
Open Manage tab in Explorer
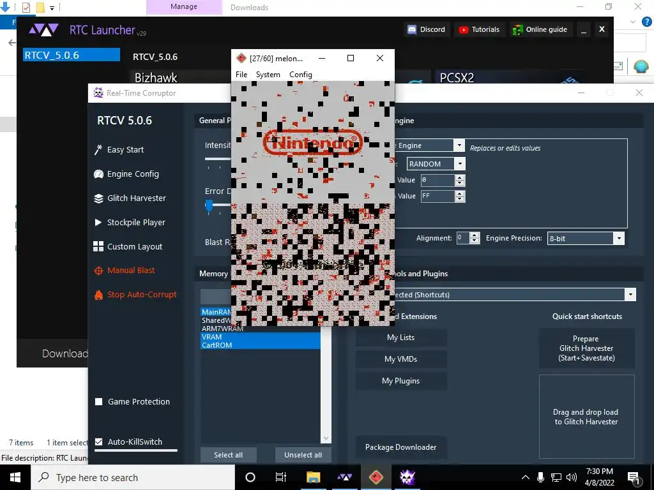click(x=184, y=7)
